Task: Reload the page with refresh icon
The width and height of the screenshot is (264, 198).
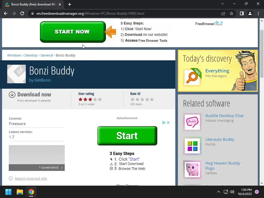Action: 22,13
